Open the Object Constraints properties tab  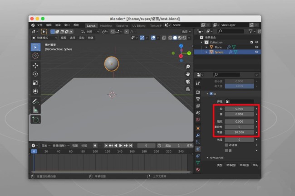click(x=198, y=156)
